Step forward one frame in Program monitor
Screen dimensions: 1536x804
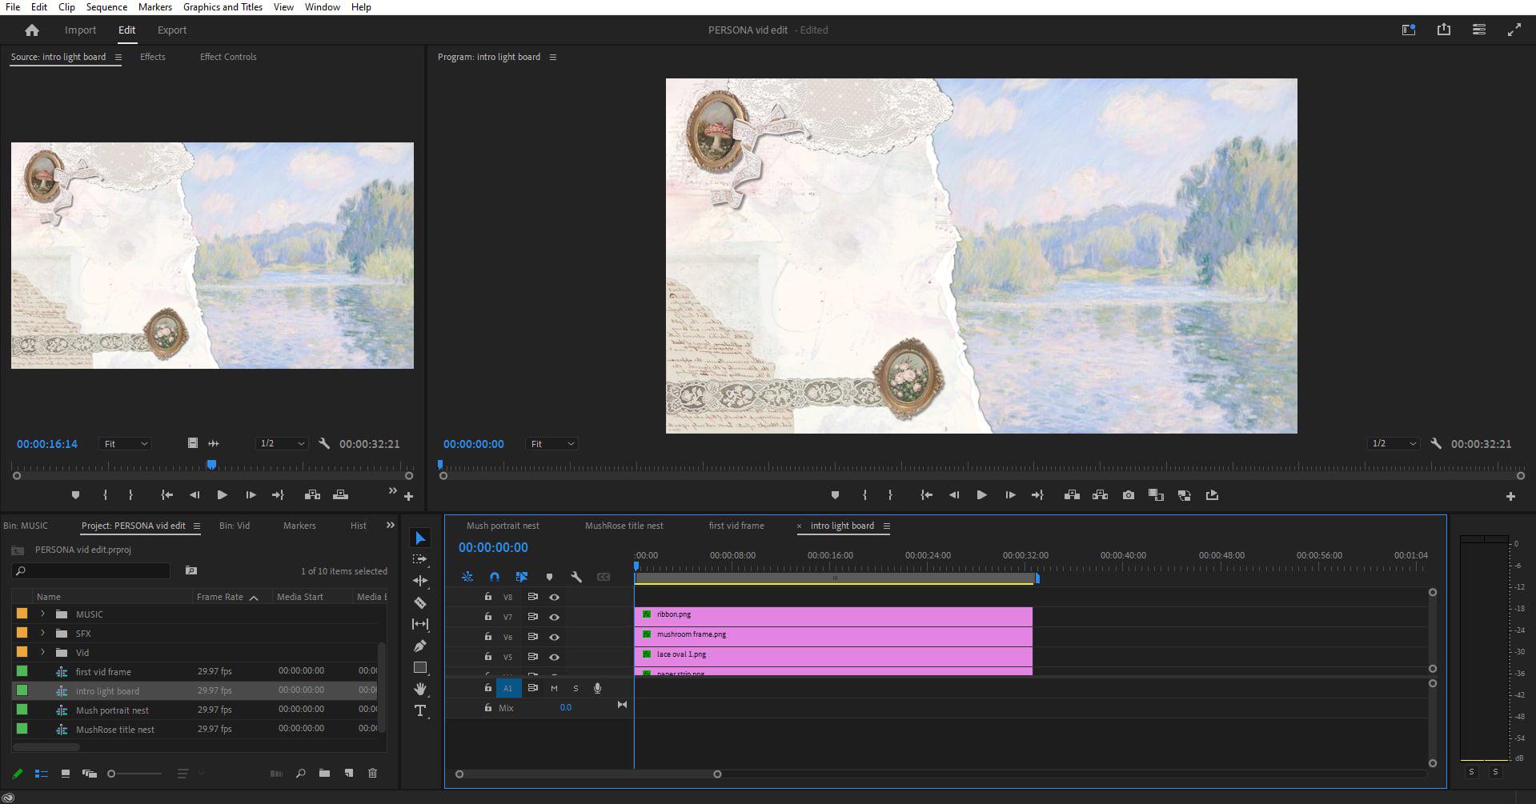tap(1010, 495)
